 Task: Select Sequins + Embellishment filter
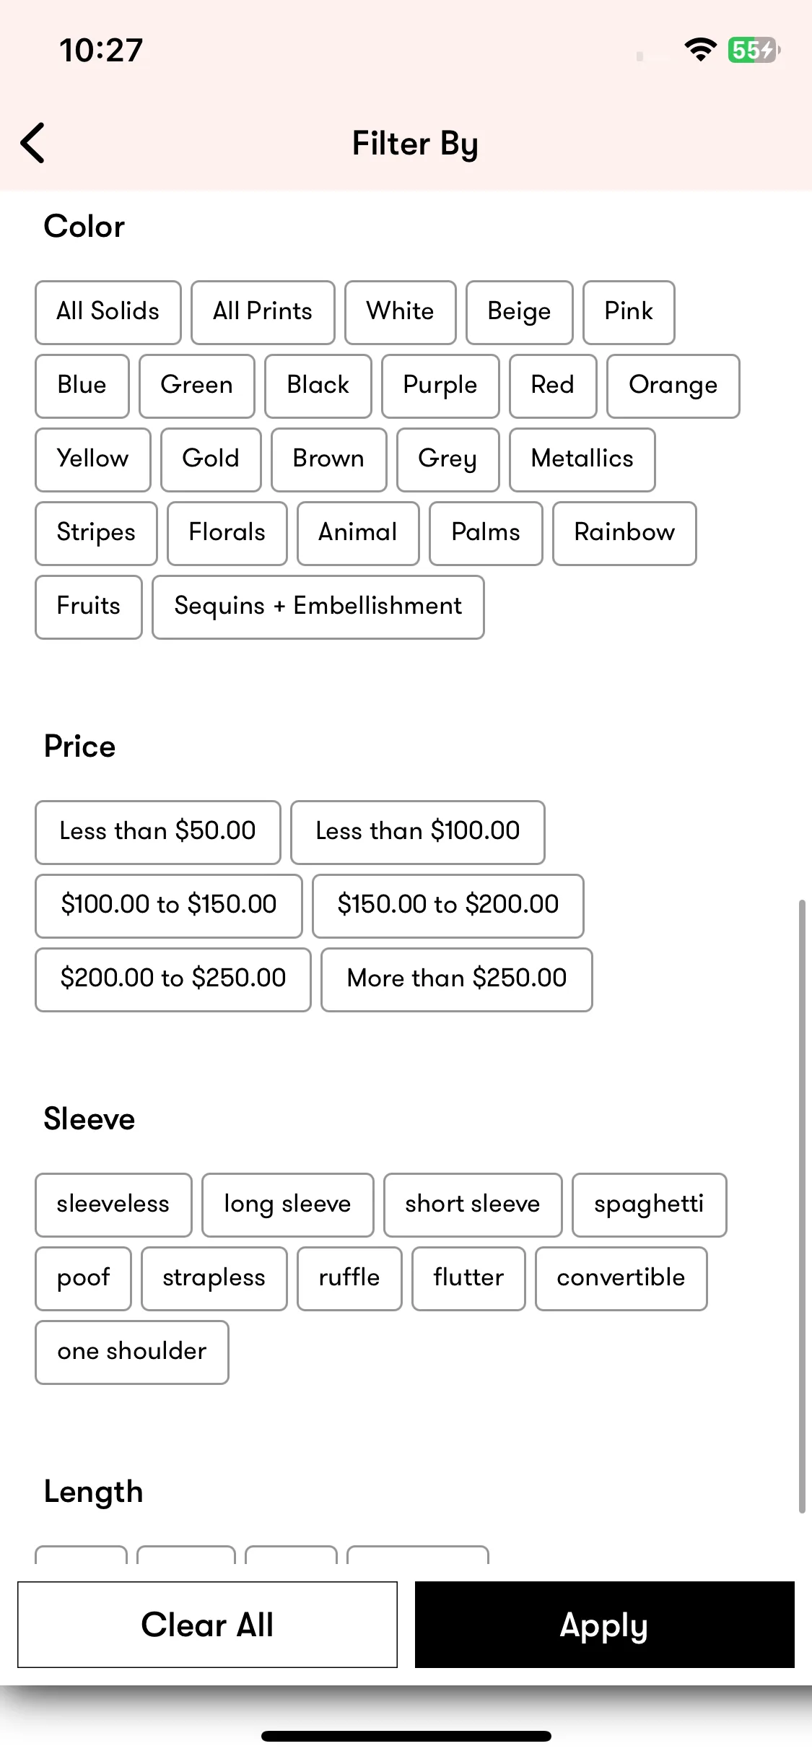[318, 607]
